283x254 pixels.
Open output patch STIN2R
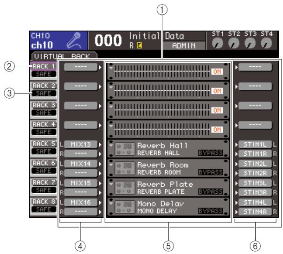255,173
